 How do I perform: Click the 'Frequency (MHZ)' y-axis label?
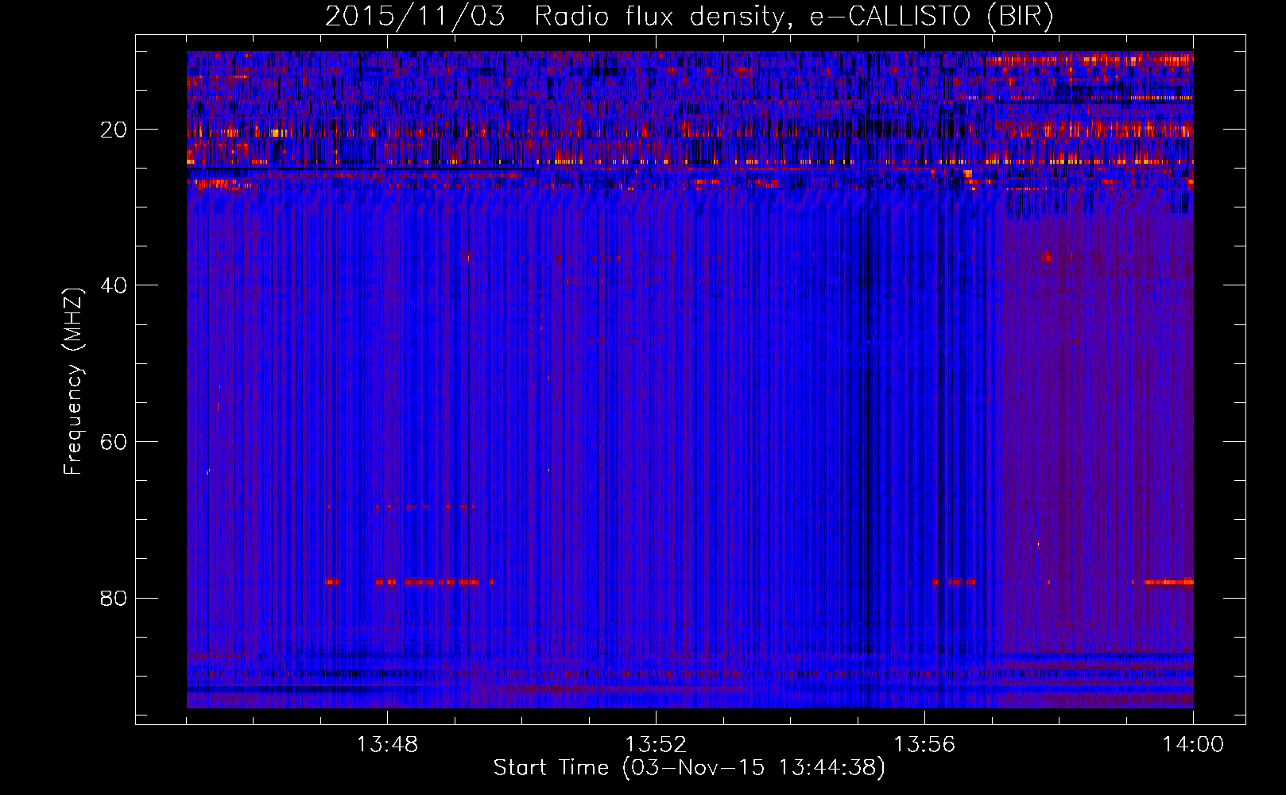73,382
